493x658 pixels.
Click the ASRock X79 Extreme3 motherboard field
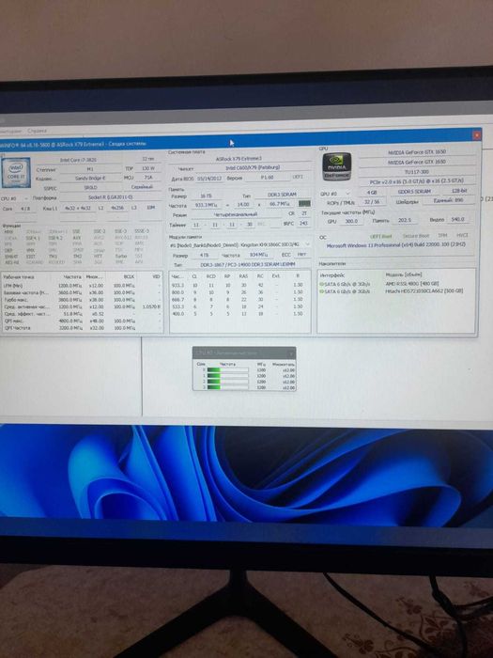(239, 159)
